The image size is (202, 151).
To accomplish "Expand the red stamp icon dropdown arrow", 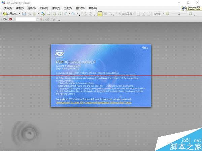I will coord(14,19).
